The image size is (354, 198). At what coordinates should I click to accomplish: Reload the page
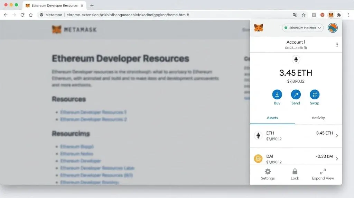[22, 15]
